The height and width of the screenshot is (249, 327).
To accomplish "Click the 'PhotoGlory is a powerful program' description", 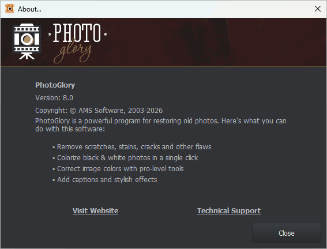I will [161, 125].
